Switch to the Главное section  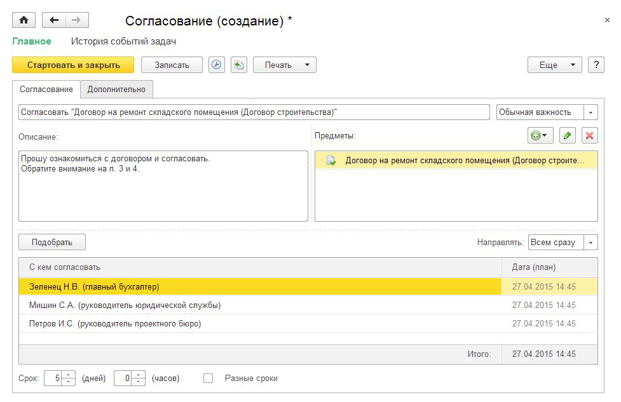[x=32, y=41]
